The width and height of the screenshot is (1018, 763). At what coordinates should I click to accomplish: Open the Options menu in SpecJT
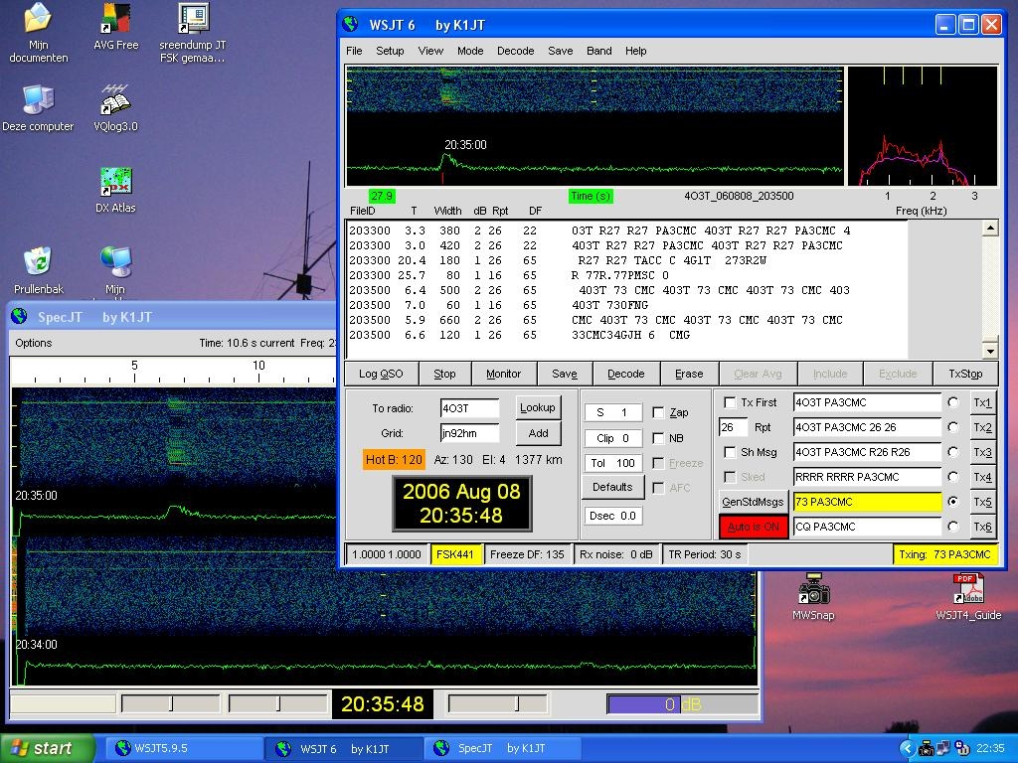(34, 343)
